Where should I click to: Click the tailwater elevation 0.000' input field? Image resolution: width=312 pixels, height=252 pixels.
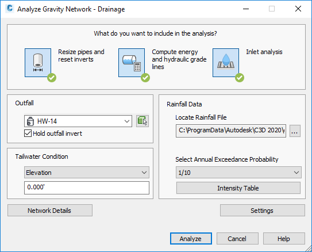(87, 188)
